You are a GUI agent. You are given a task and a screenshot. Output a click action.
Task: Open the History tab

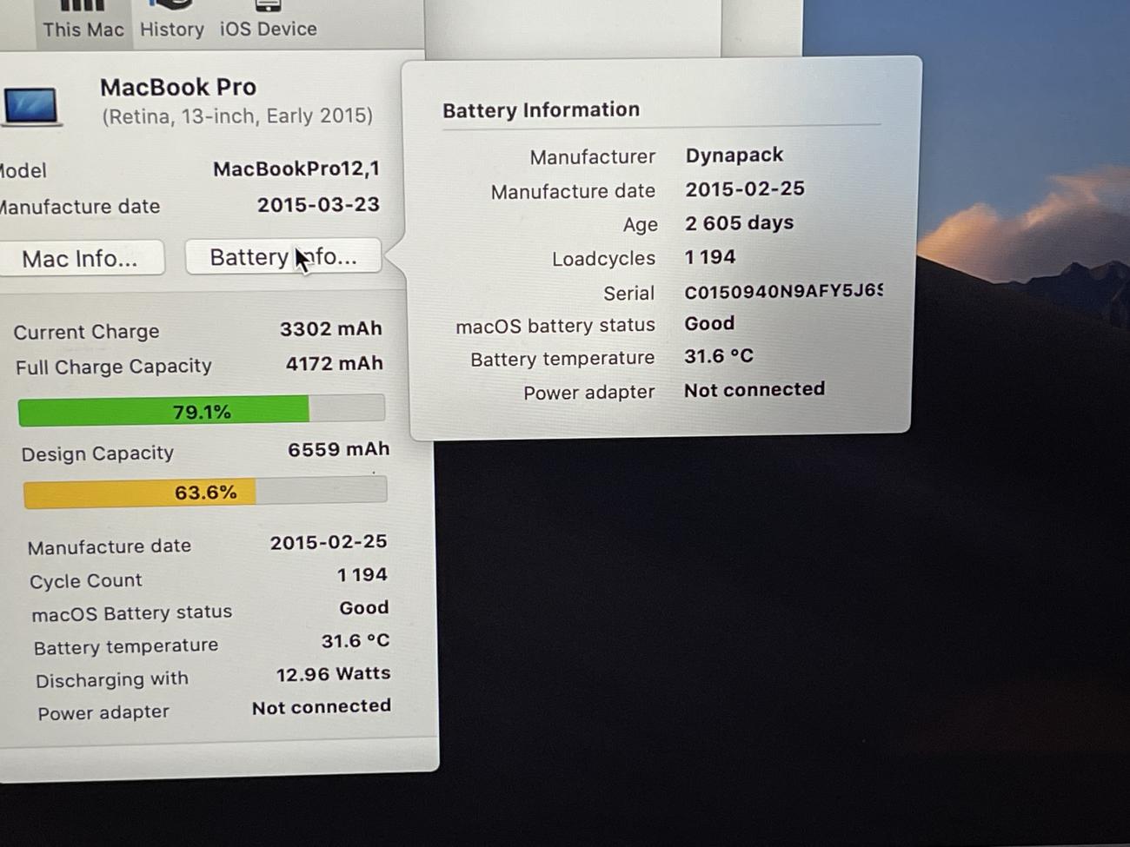172,20
